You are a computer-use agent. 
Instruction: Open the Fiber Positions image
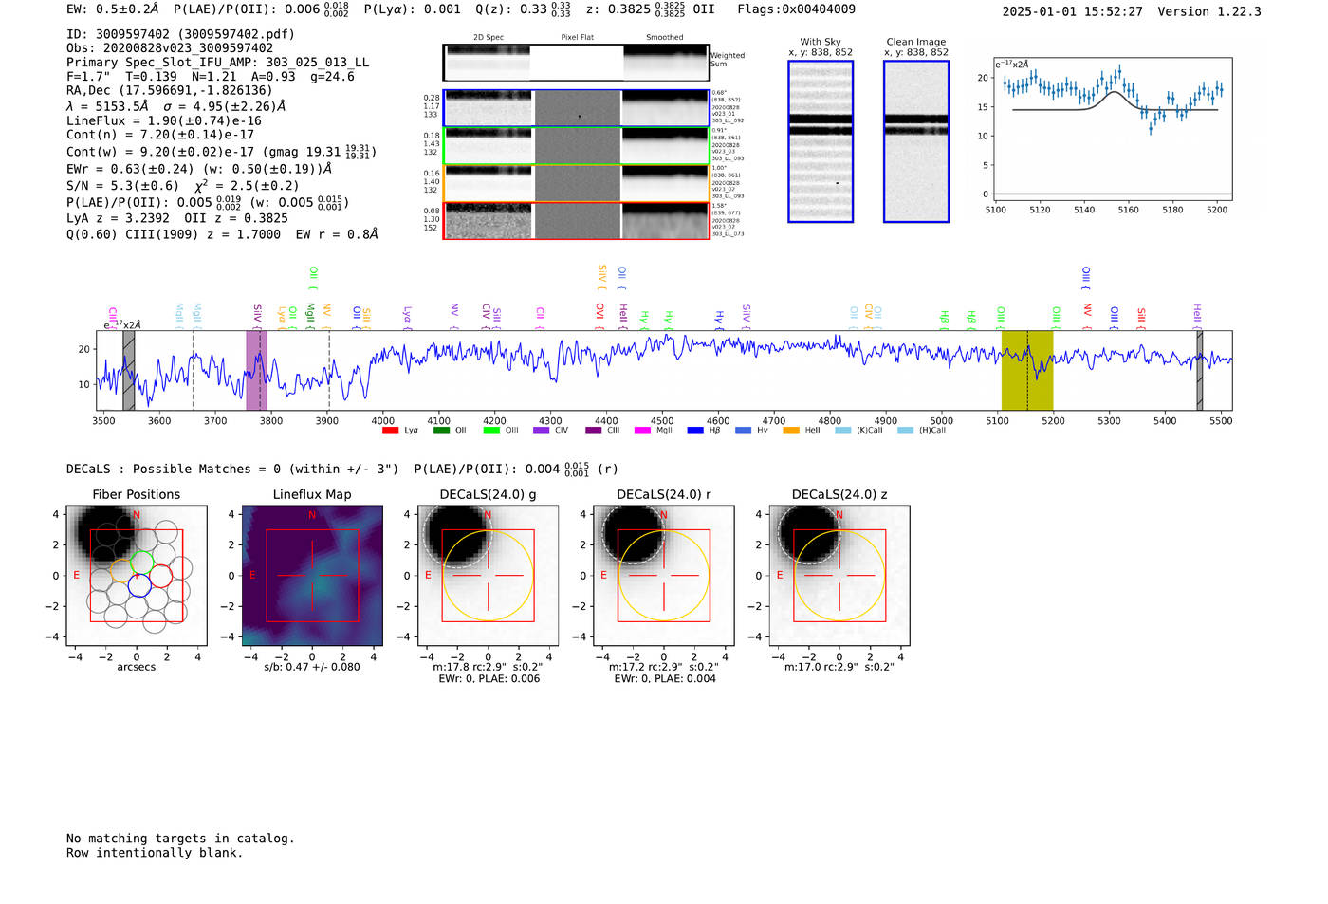click(137, 575)
